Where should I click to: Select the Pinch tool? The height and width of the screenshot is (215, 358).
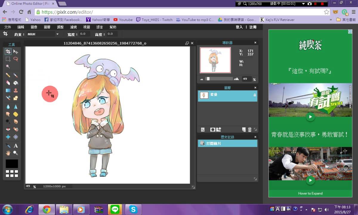coord(16,137)
